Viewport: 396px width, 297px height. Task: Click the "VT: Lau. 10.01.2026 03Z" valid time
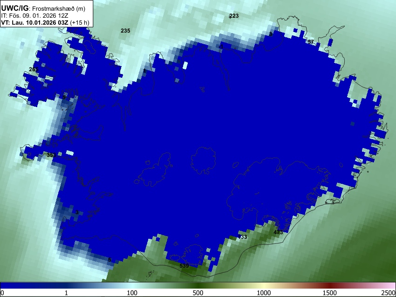point(34,22)
